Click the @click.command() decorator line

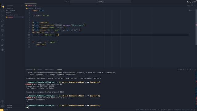[40, 23]
